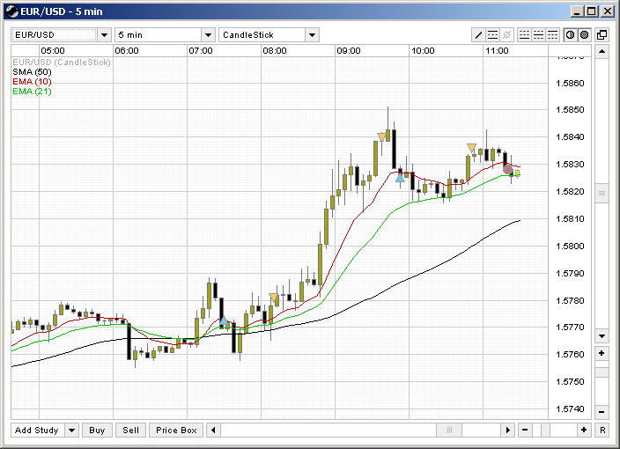This screenshot has height=449, width=620.
Task: Toggle the half-shaded octagon marker button
Action: pyautogui.click(x=570, y=35)
